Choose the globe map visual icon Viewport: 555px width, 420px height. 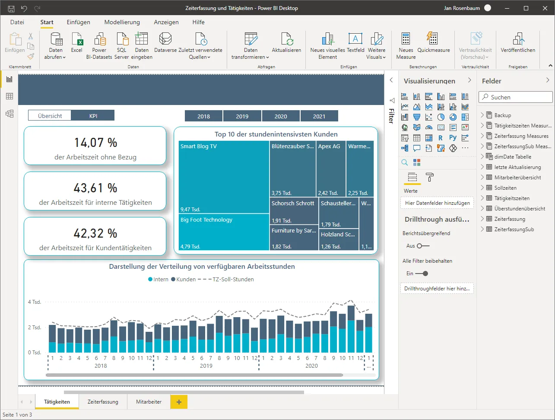405,127
